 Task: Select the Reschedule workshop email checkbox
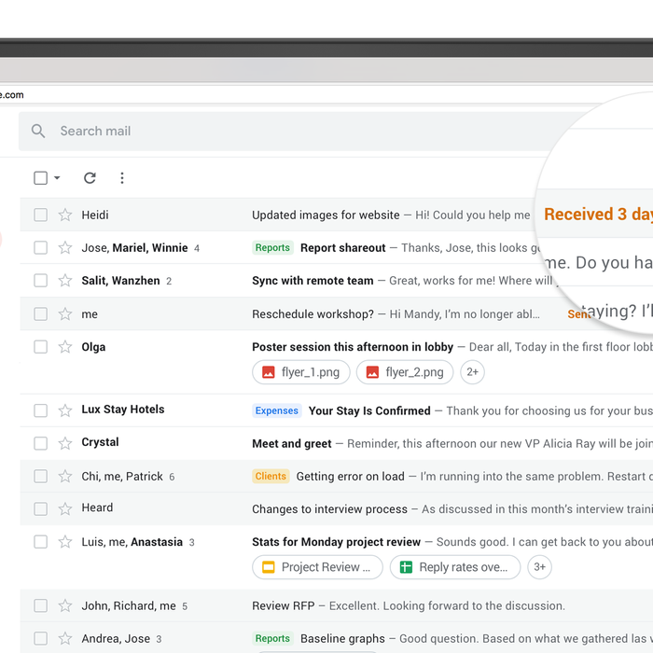pos(40,314)
